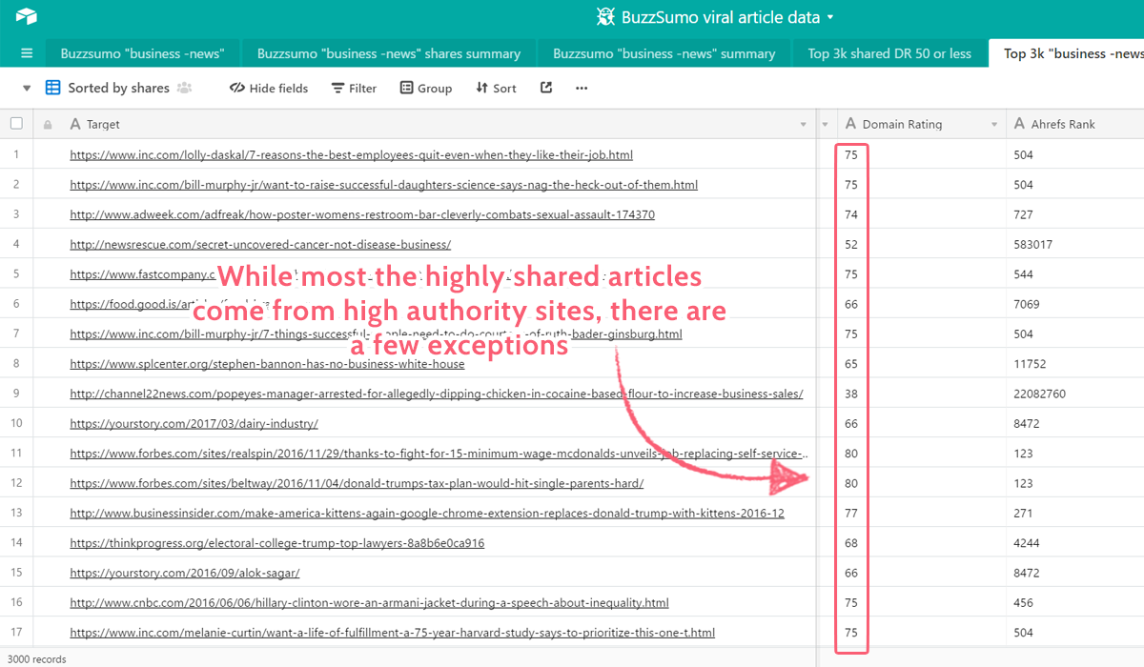Select Domain Rating cell showing 68
Viewport: 1144px width, 667px height.
920,543
